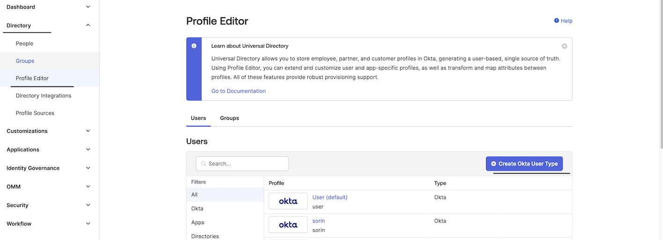
Task: Collapse the Directory menu section
Action: coord(88,25)
